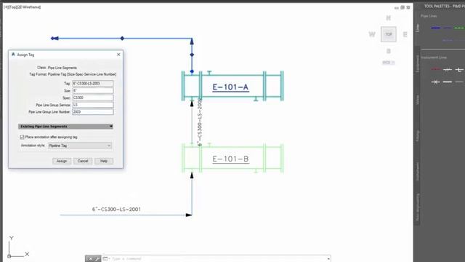Expand the command line history arrow
The image size is (465, 262).
(328, 259)
